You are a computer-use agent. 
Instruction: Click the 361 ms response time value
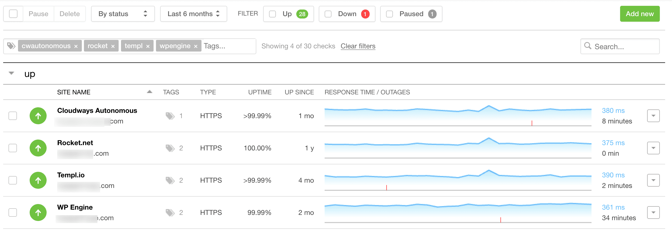coord(613,207)
